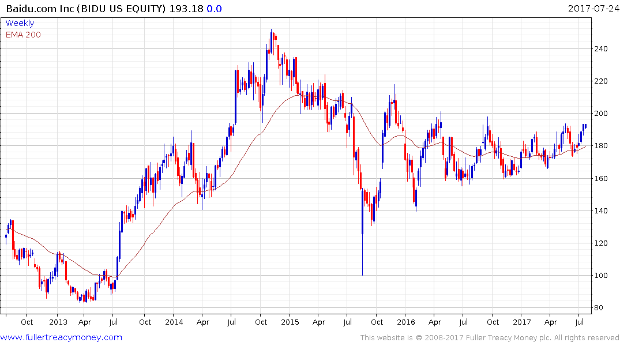Click the 2014 year label on the time axis
Viewport: 620px width, 346px height.
[x=174, y=322]
